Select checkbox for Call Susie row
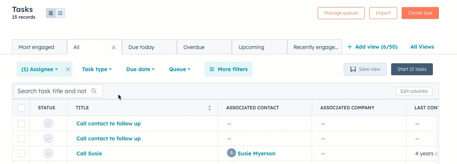 click(21, 154)
